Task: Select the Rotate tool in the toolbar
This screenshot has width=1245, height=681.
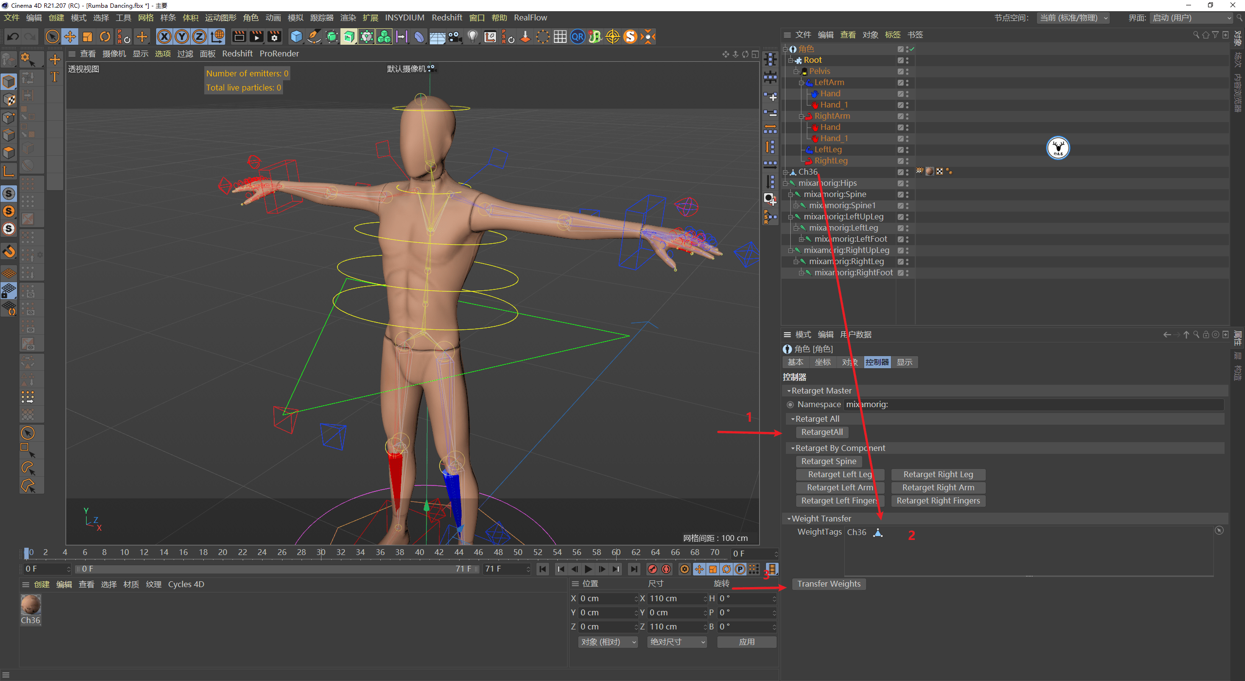Action: tap(105, 36)
